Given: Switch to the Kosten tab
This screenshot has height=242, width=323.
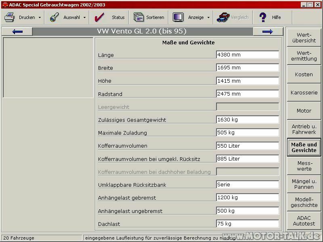Looking at the screenshot, I should pyautogui.click(x=304, y=75).
